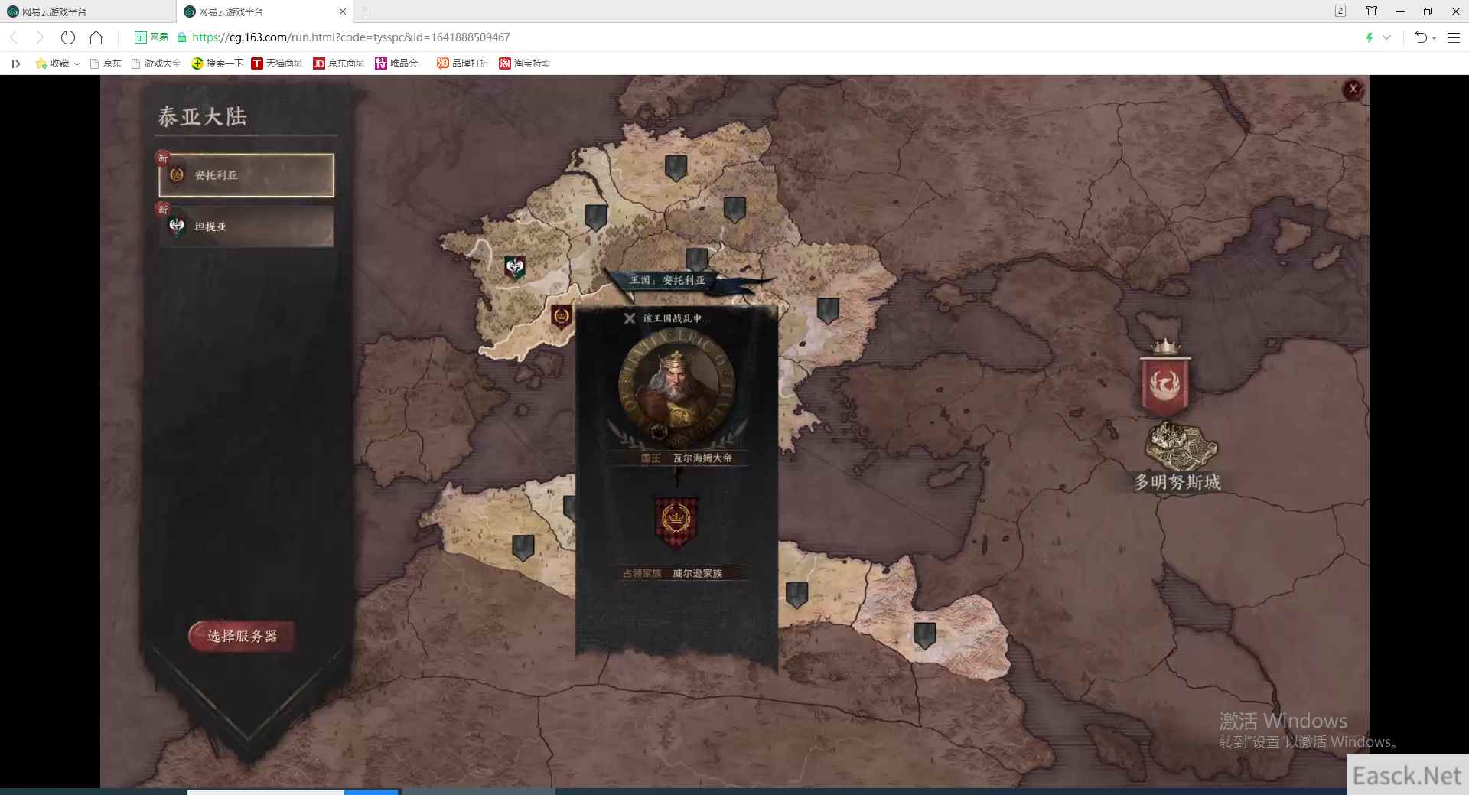
Task: Open the 多明努斯城 city icon on the map
Action: click(x=1181, y=446)
